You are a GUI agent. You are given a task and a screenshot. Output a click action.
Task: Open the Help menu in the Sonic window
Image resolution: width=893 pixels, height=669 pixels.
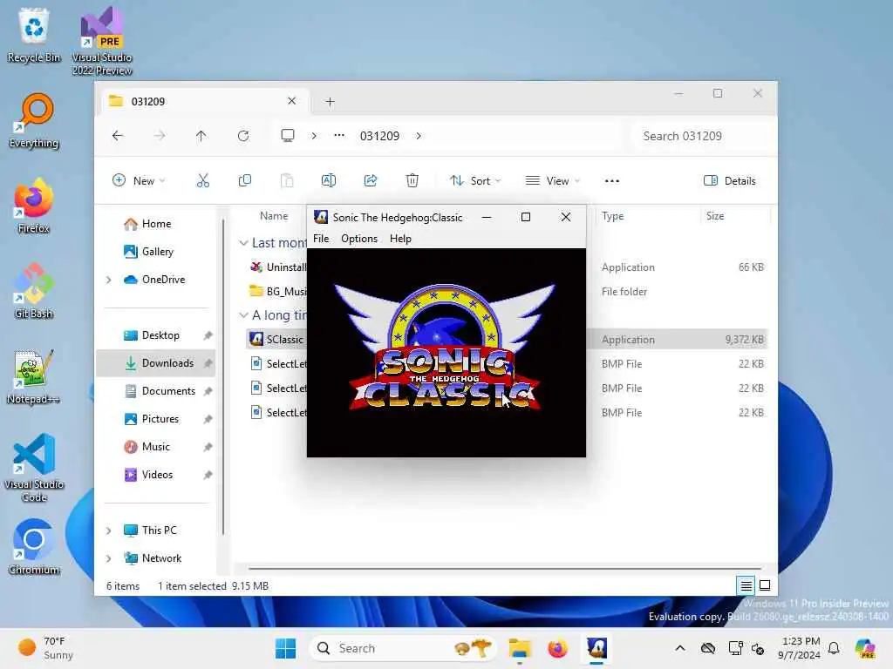click(400, 239)
